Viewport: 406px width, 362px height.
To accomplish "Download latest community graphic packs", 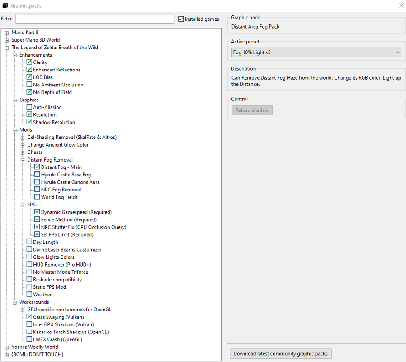I will click(x=280, y=354).
